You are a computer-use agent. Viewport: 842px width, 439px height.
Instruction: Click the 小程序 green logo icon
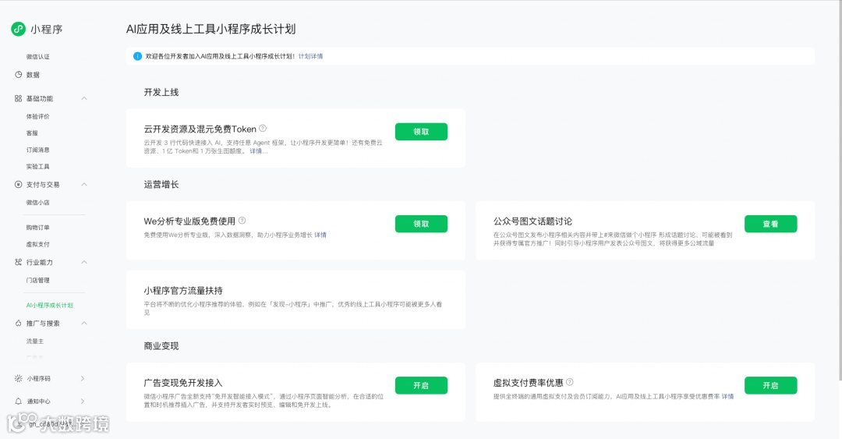[x=18, y=29]
